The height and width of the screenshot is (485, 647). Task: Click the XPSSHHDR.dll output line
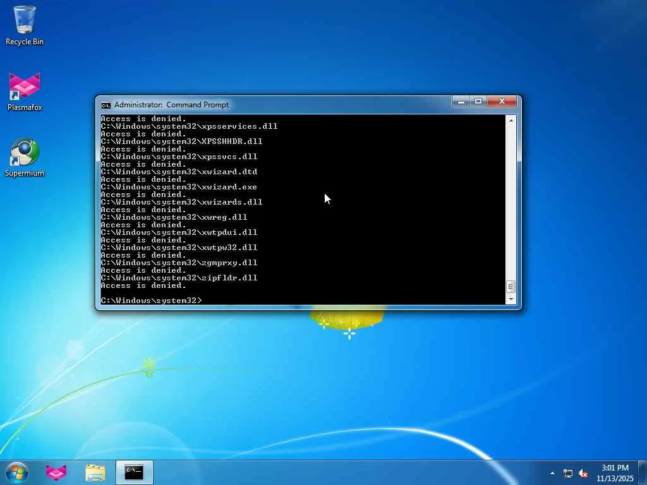tap(181, 141)
